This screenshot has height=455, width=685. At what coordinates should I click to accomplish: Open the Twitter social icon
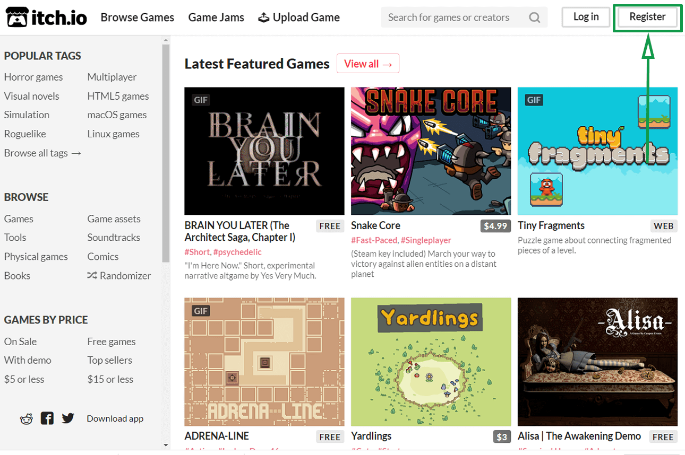68,418
